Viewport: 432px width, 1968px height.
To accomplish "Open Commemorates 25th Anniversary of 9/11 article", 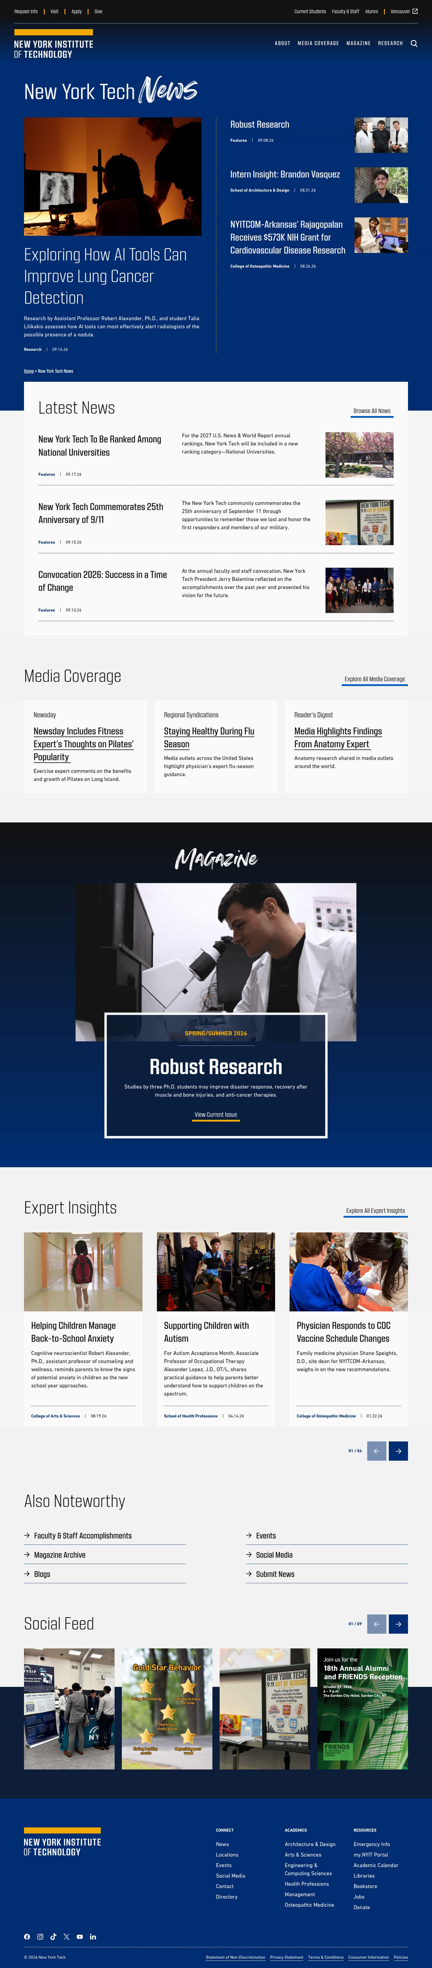I will pos(101,513).
